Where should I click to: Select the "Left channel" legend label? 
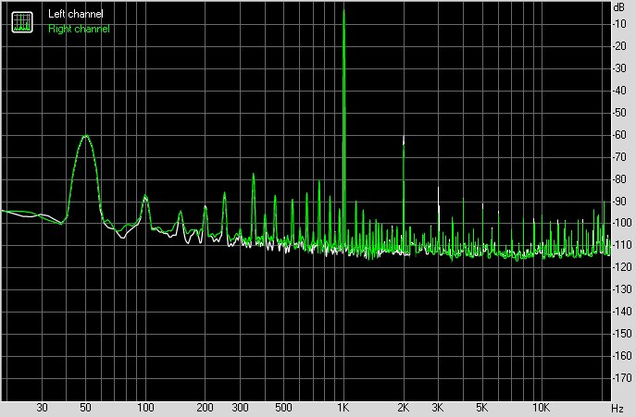[x=75, y=14]
